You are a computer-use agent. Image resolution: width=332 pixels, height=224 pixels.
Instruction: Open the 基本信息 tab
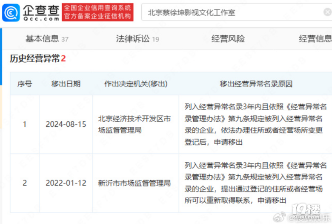pyautogui.click(x=47, y=39)
